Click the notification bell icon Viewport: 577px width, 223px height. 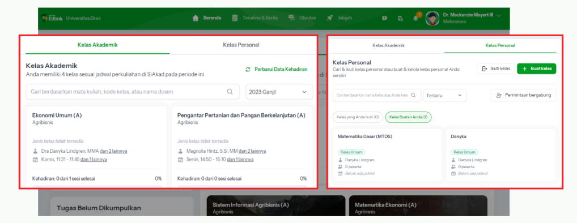(x=415, y=18)
